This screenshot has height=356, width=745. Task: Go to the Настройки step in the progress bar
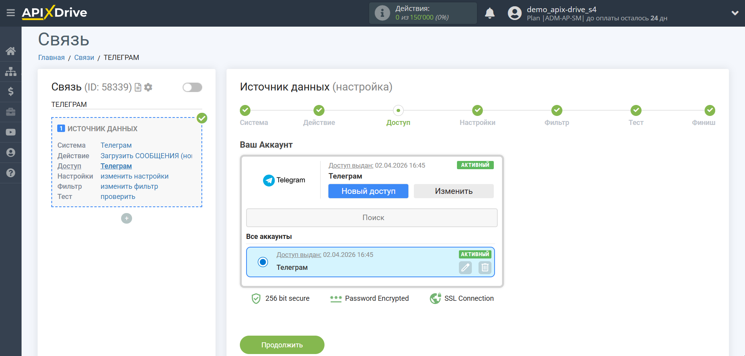(477, 110)
